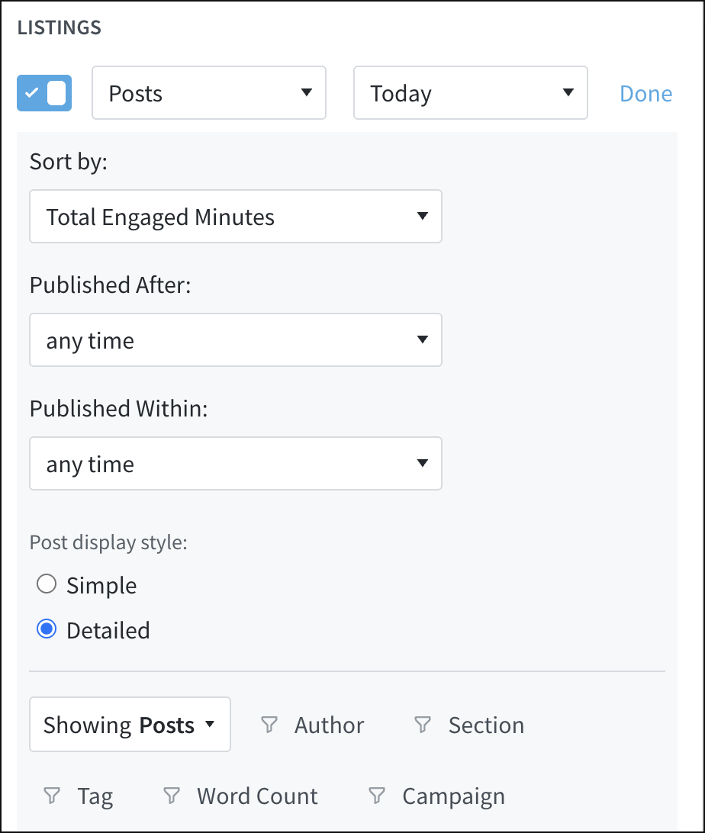Viewport: 705px width, 833px height.
Task: Click the Sort by: label
Action: pos(69,162)
